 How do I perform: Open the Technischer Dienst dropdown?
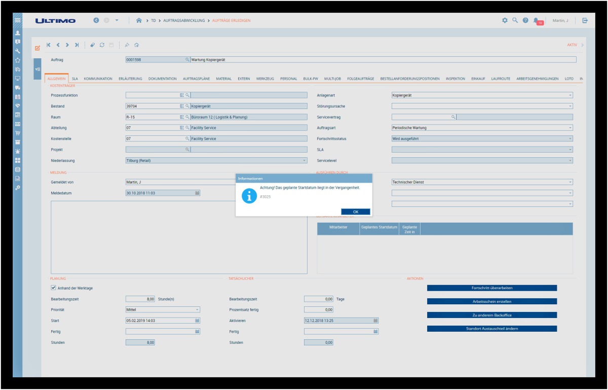click(x=570, y=182)
